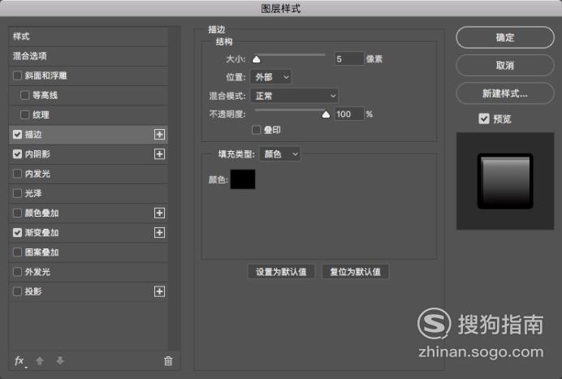Uncheck the 渐变叠加 checkbox
The image size is (562, 379).
coord(17,232)
